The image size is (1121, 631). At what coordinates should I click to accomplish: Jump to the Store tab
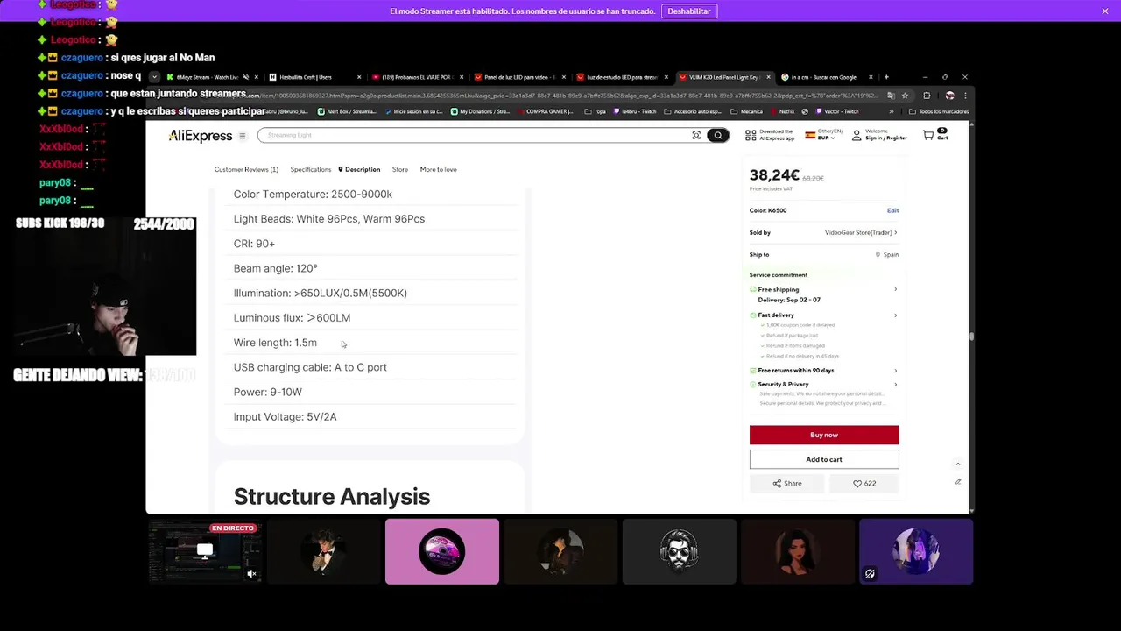click(400, 169)
